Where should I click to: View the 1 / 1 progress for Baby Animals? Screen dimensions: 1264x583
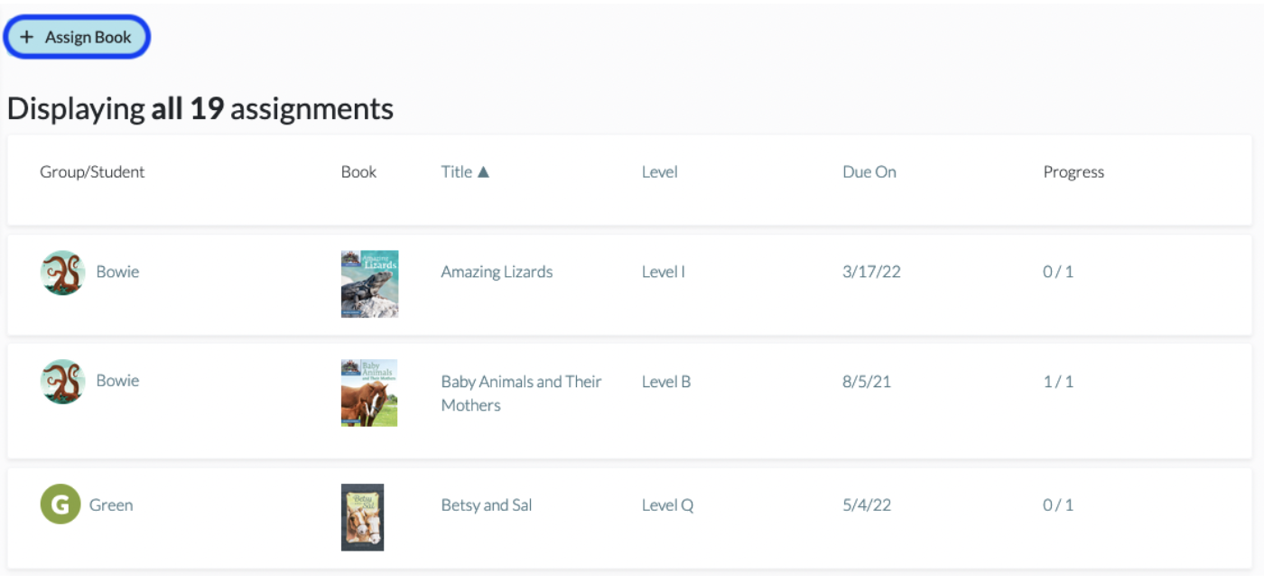(x=1058, y=382)
